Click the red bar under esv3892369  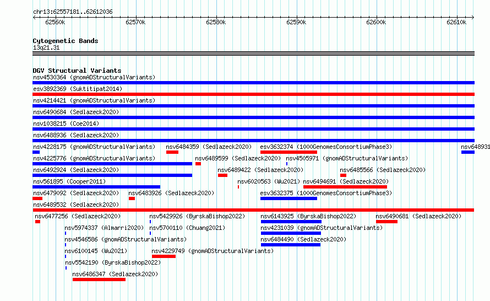(253, 94)
